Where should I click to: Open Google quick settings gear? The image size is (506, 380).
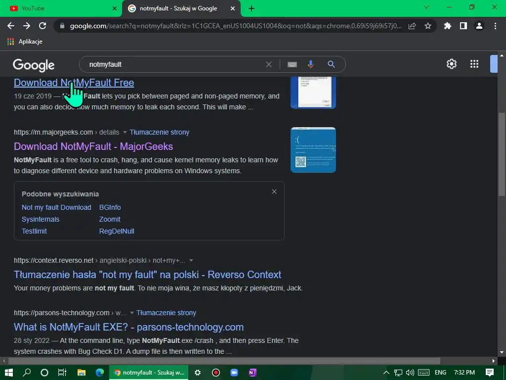click(452, 64)
